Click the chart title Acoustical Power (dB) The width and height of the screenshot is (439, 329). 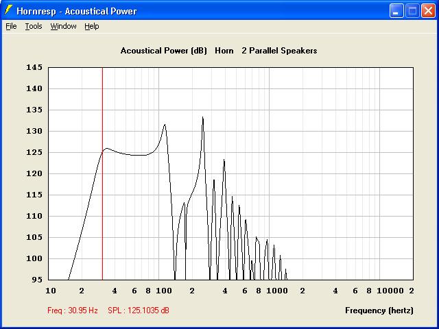[x=164, y=51]
